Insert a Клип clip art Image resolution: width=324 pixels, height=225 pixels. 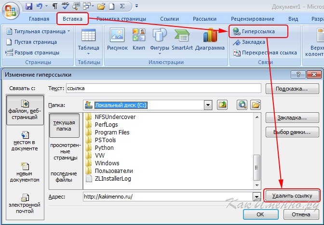click(x=139, y=39)
